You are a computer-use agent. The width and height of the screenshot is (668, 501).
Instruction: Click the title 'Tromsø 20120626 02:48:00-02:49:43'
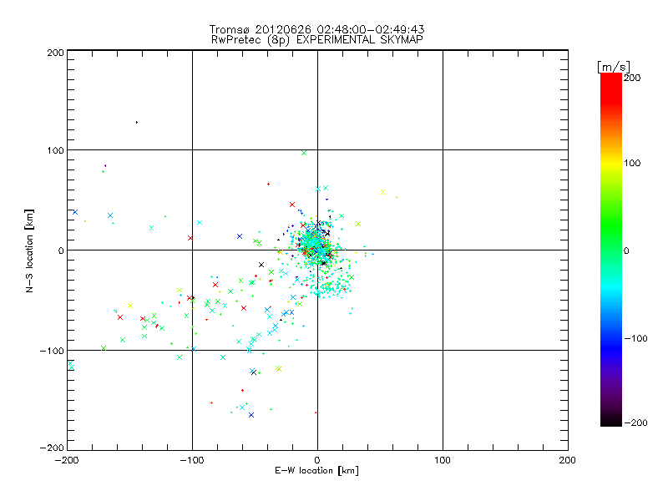tap(316, 29)
